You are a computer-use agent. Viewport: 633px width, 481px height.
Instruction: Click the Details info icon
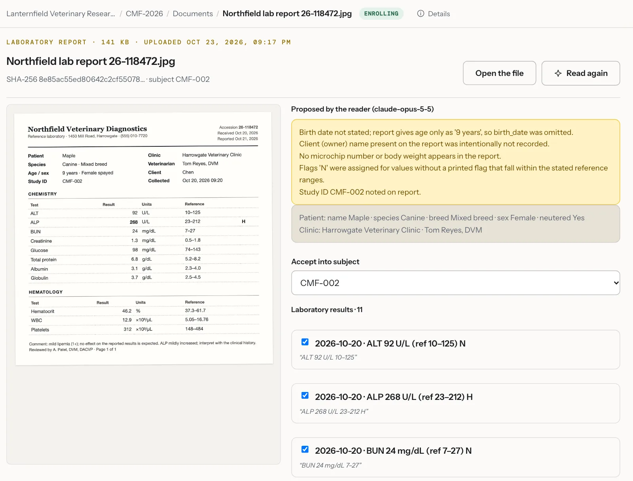(x=421, y=13)
